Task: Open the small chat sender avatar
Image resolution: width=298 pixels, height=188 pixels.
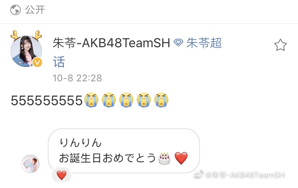Action: click(x=31, y=163)
